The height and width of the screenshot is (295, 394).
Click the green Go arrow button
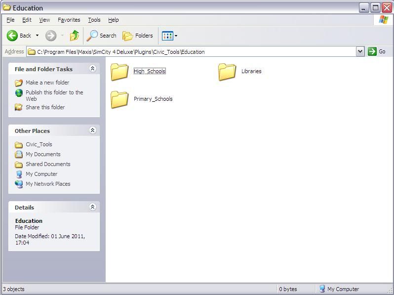(x=372, y=51)
